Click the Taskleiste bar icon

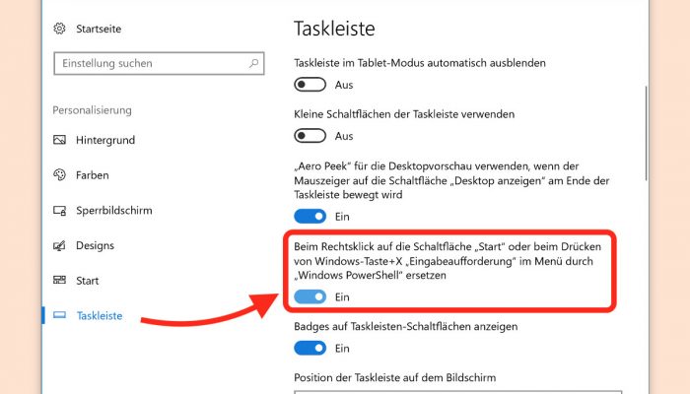tap(59, 315)
